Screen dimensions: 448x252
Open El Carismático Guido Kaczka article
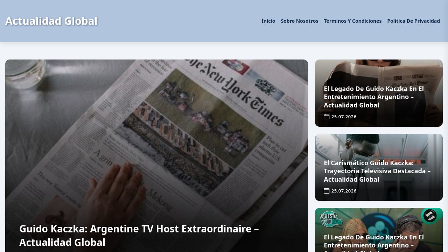pos(377,171)
